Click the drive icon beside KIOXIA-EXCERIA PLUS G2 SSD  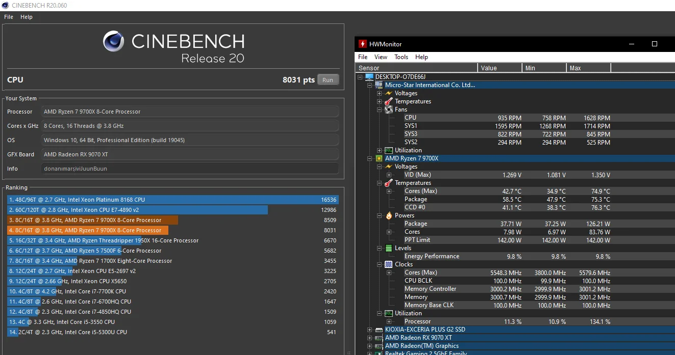[379, 330]
